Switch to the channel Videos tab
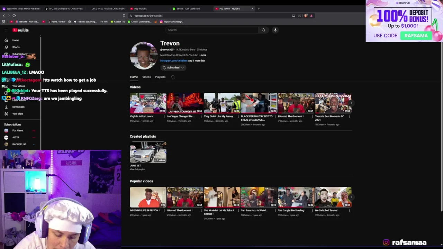The image size is (443, 249). pyautogui.click(x=146, y=77)
